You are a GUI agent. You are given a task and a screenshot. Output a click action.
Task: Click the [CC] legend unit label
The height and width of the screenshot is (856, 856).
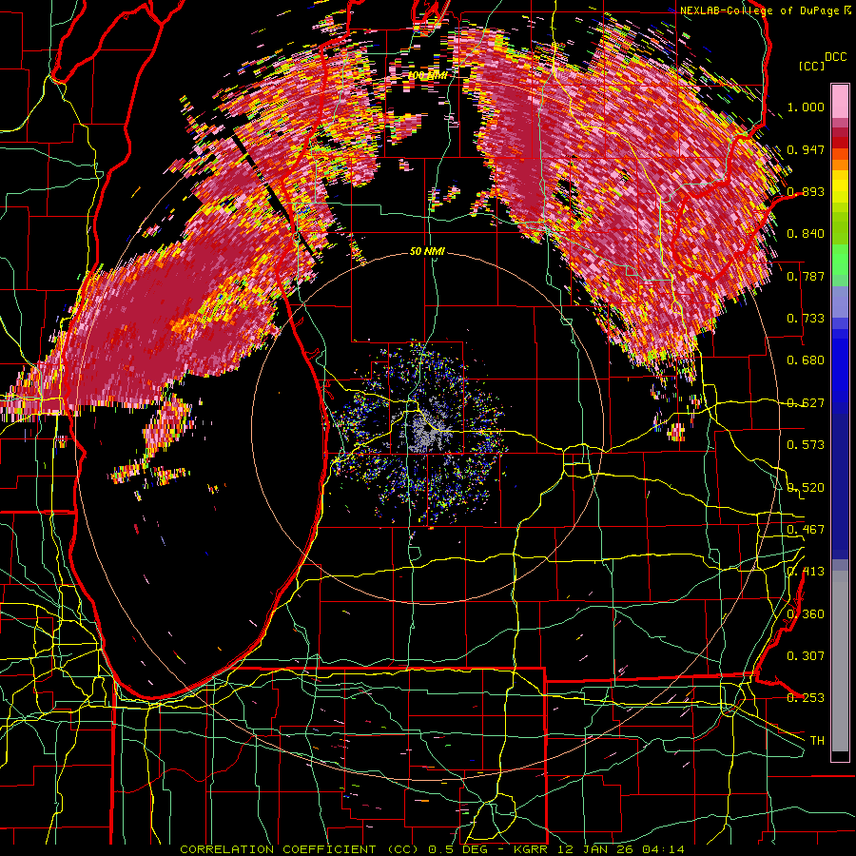point(812,66)
